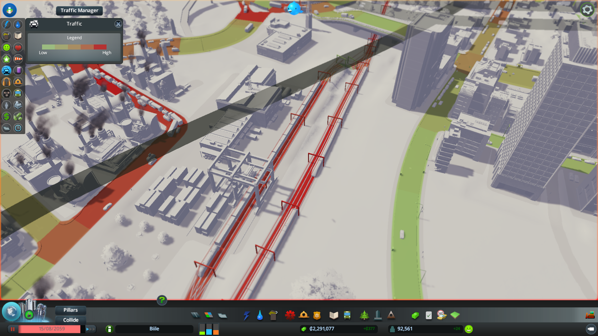Open the Happiness info view
Viewport: 598px width, 336px height.
[x=6, y=47]
